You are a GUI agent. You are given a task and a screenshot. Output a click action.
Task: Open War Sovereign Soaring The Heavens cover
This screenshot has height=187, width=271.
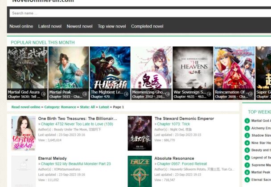pyautogui.click(x=193, y=71)
